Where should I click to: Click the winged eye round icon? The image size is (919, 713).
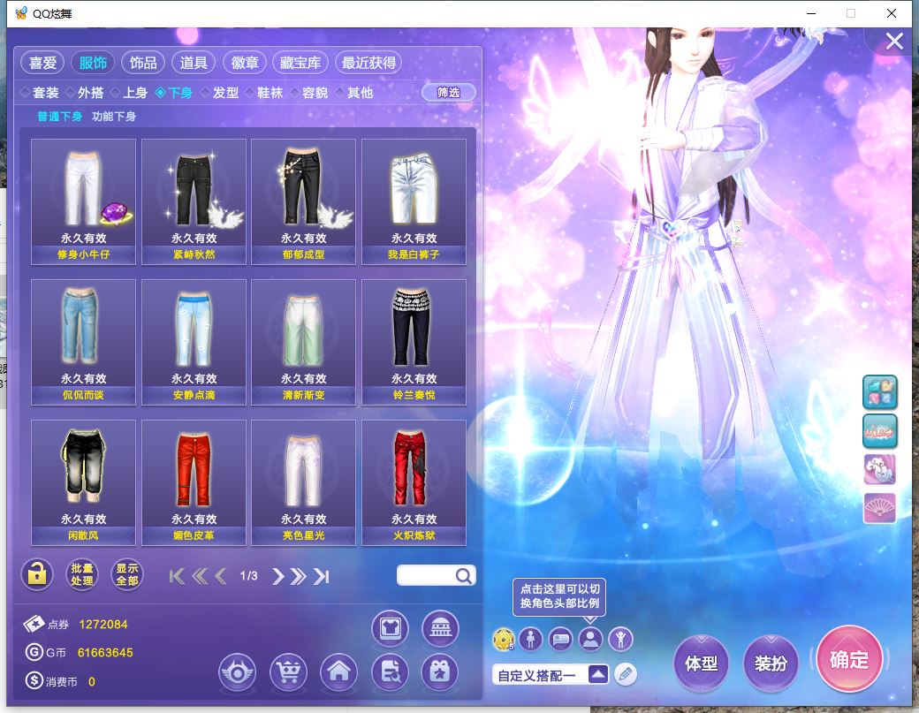point(238,672)
